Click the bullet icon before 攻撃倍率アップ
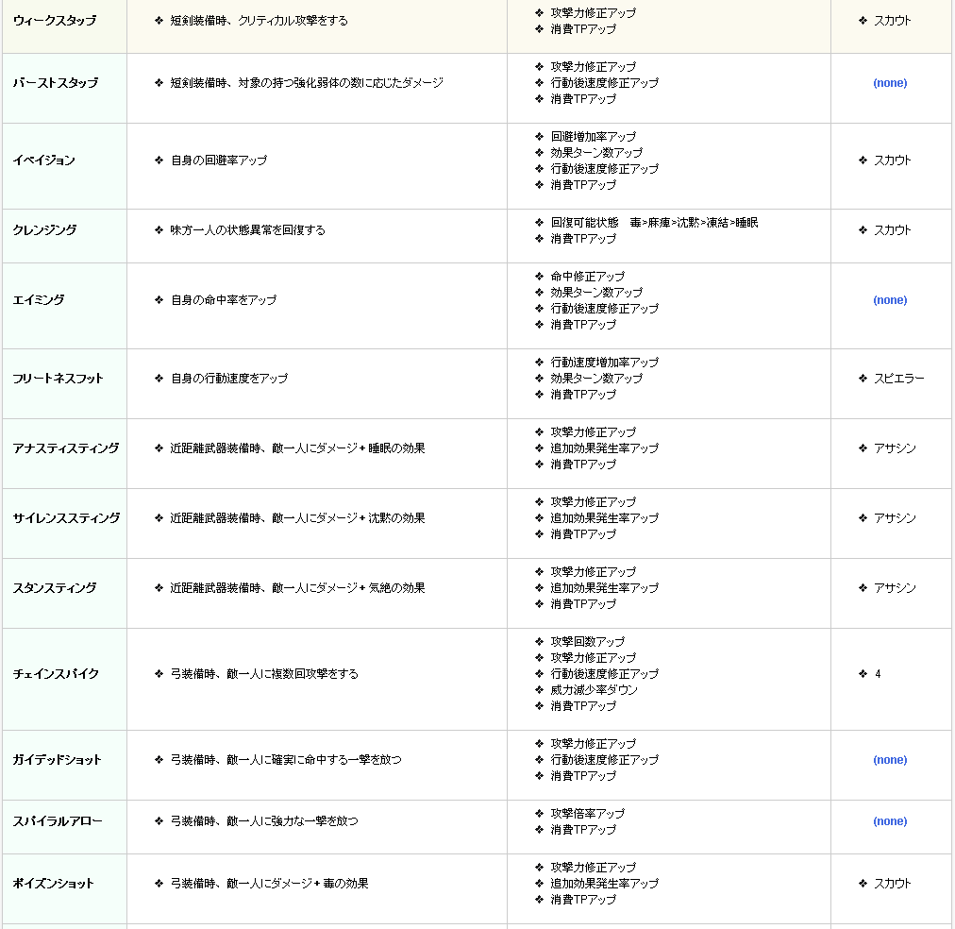 click(x=539, y=814)
